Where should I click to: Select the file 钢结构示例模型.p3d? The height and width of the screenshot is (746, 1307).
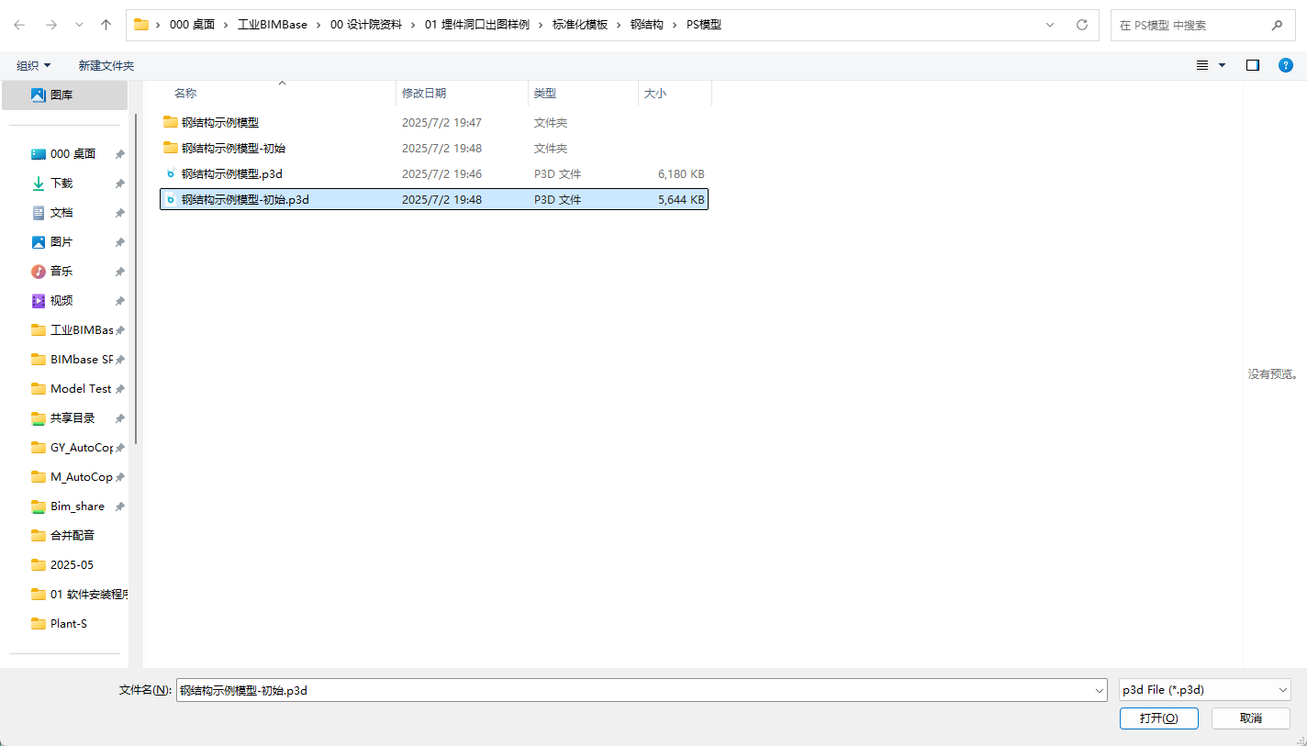tap(434, 173)
